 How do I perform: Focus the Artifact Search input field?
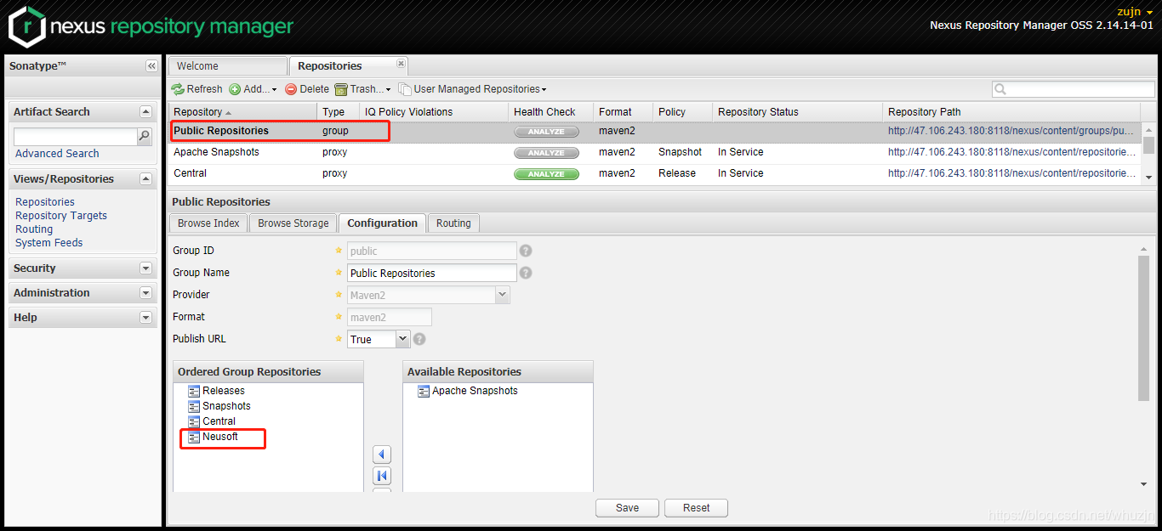(76, 136)
